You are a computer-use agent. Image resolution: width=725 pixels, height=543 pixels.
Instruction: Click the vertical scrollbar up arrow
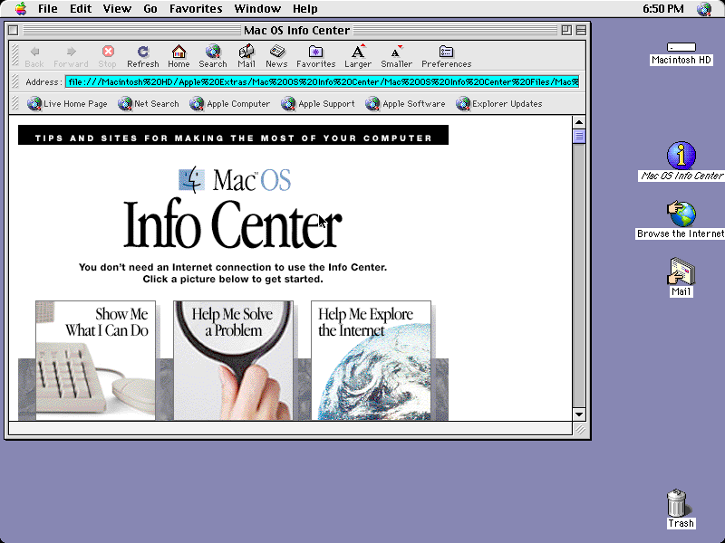click(x=579, y=122)
